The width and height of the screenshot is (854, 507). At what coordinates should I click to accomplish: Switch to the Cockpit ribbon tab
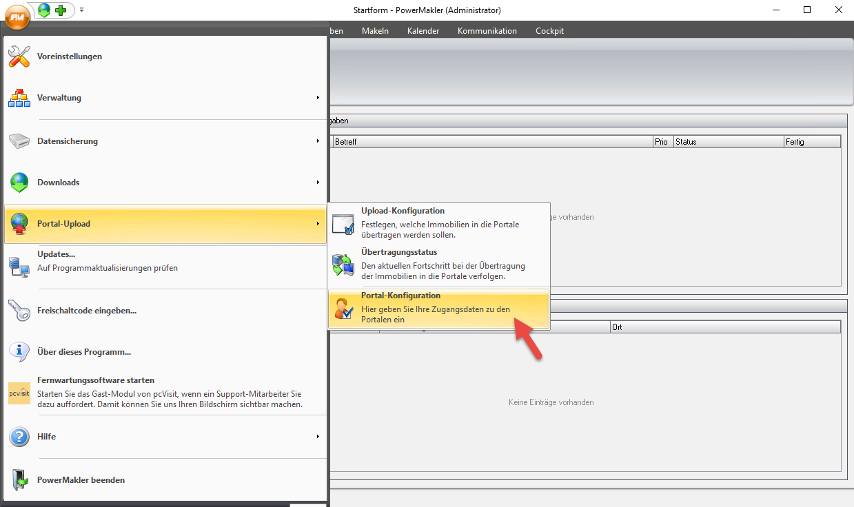[549, 31]
